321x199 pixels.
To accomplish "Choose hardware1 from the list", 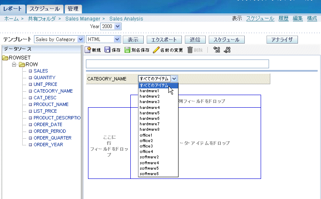I will tap(158, 91).
